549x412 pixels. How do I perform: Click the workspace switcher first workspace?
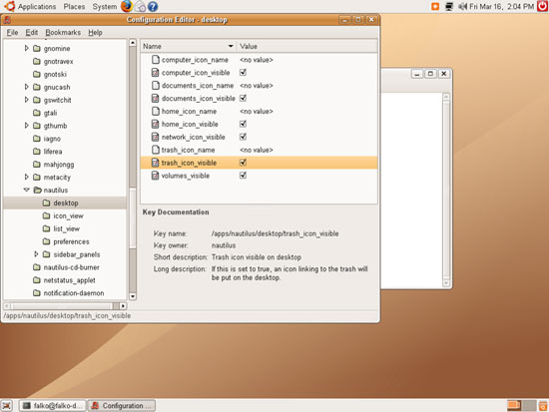point(514,406)
